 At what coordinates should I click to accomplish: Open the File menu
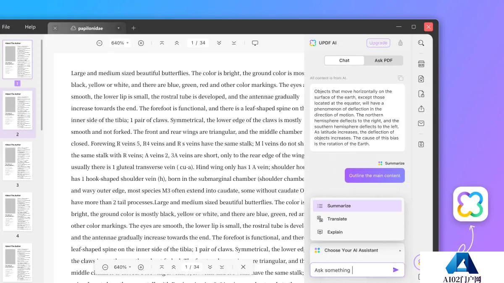(x=6, y=27)
